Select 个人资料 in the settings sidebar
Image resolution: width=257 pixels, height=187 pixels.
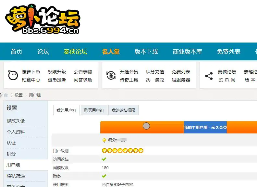(16, 132)
